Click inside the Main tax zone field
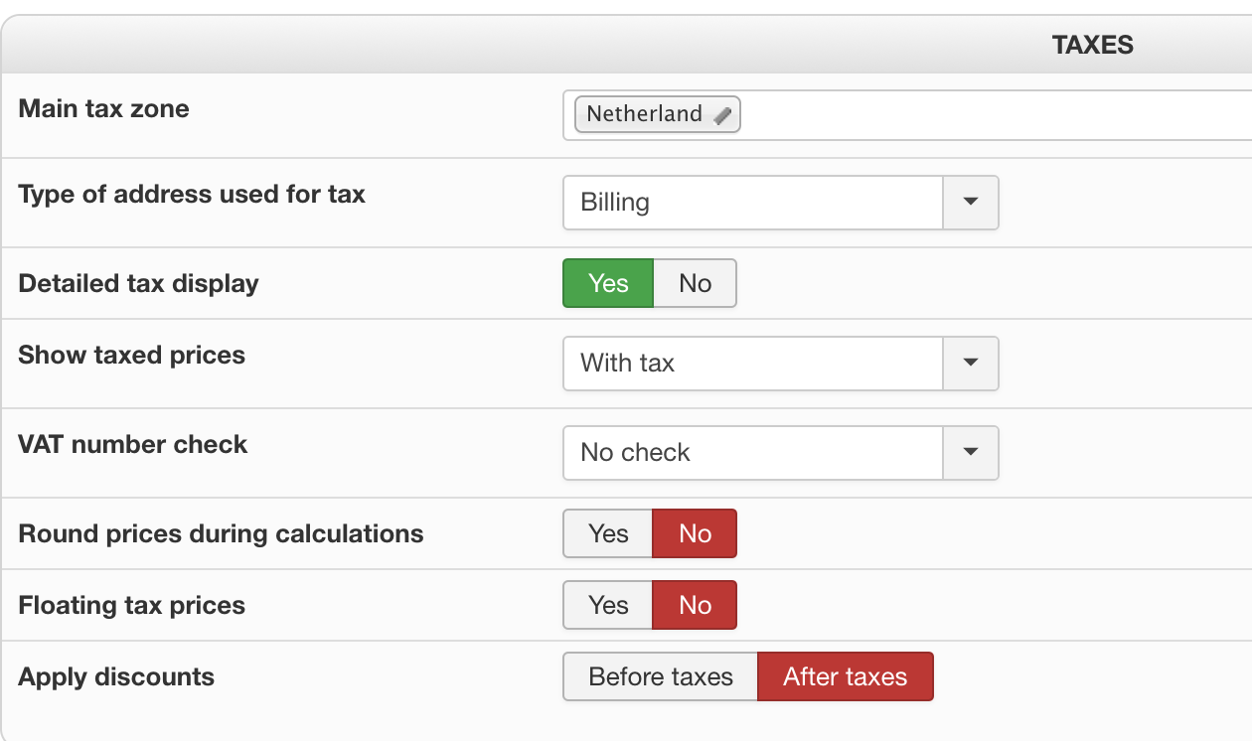 [x=994, y=115]
